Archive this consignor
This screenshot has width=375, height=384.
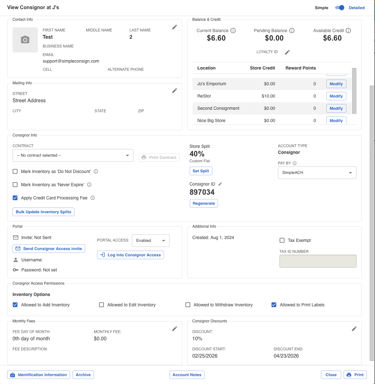pyautogui.click(x=83, y=375)
